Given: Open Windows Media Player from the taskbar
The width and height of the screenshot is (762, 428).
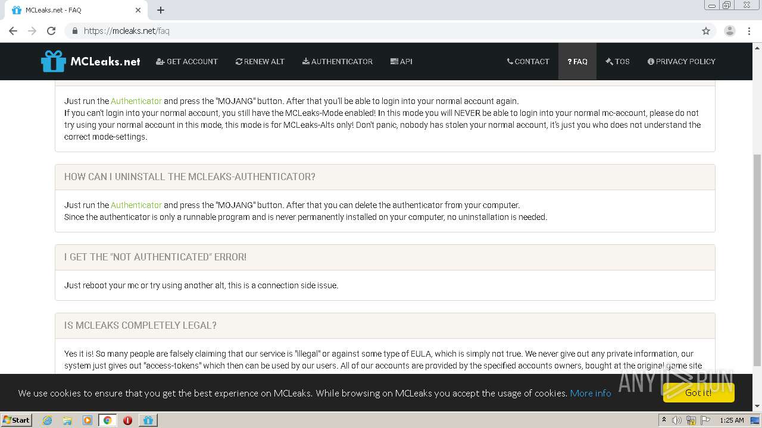Looking at the screenshot, I should (x=88, y=420).
